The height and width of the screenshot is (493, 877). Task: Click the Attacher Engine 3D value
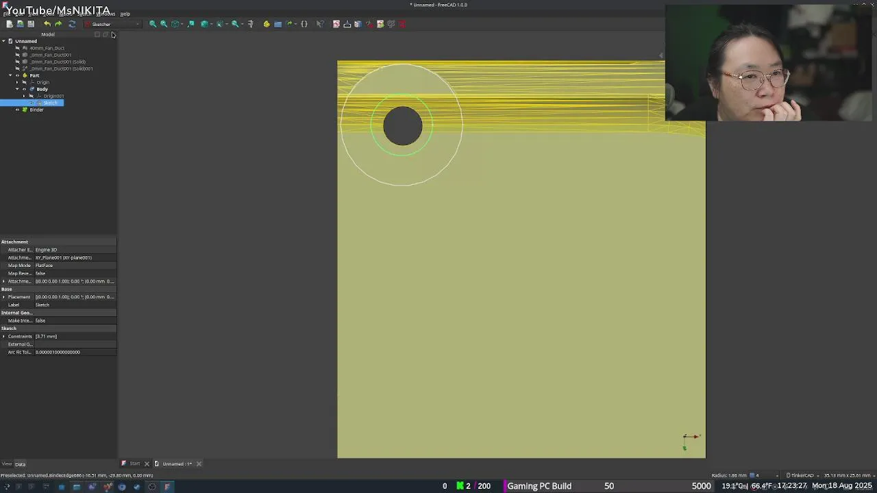pos(75,250)
